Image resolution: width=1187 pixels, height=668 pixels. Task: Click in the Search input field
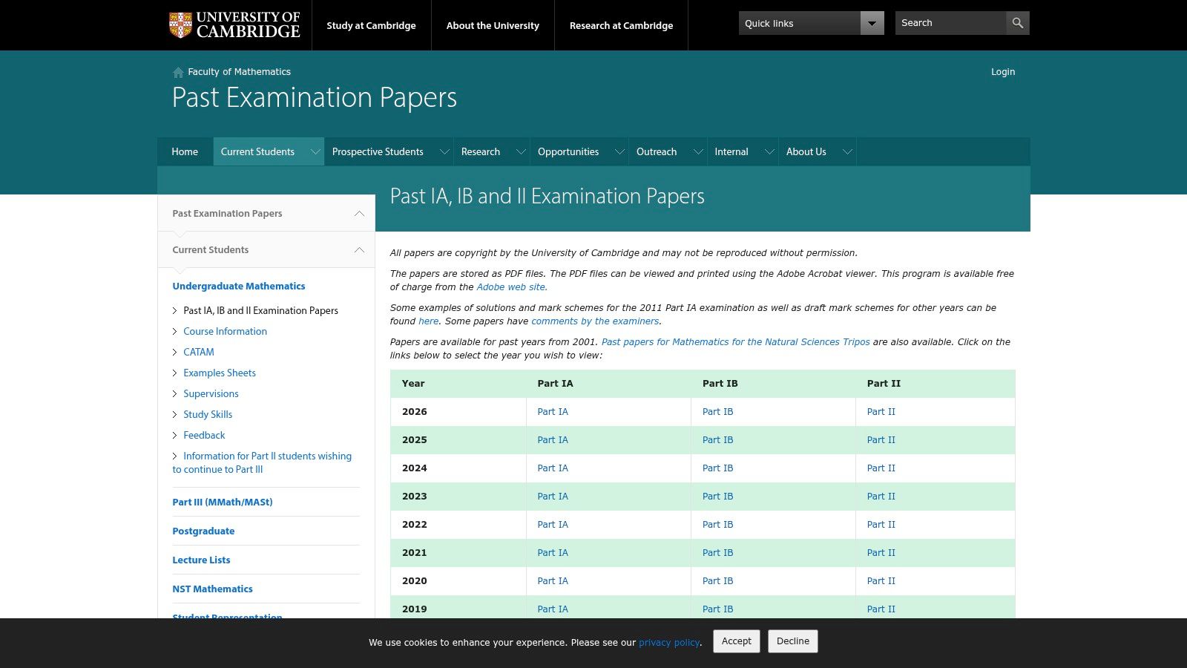[x=950, y=23]
